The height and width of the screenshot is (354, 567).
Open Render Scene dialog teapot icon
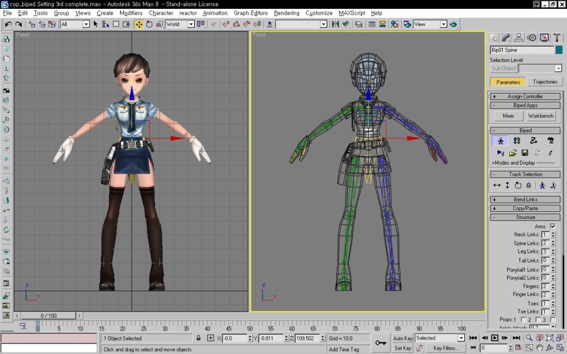407,24
